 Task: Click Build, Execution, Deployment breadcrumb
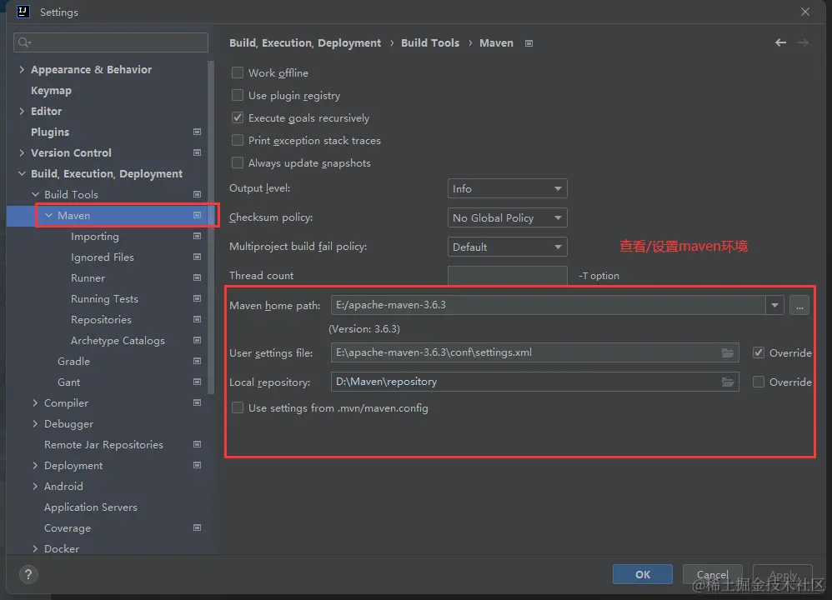[305, 43]
